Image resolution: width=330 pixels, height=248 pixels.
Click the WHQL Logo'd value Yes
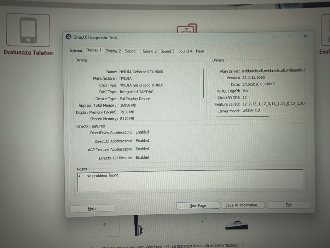pos(245,91)
